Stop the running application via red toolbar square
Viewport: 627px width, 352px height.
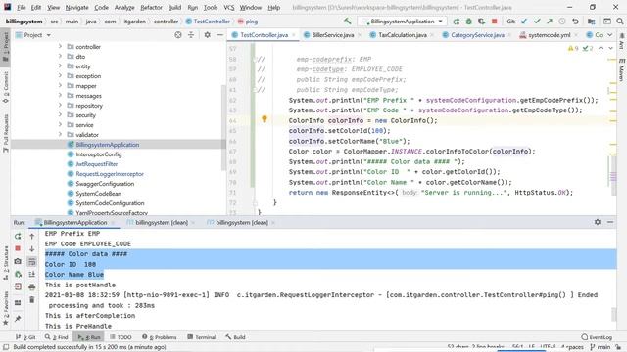point(494,22)
